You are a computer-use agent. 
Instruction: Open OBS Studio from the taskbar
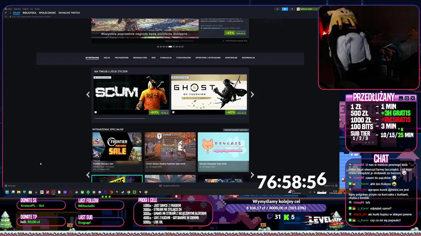(53, 192)
